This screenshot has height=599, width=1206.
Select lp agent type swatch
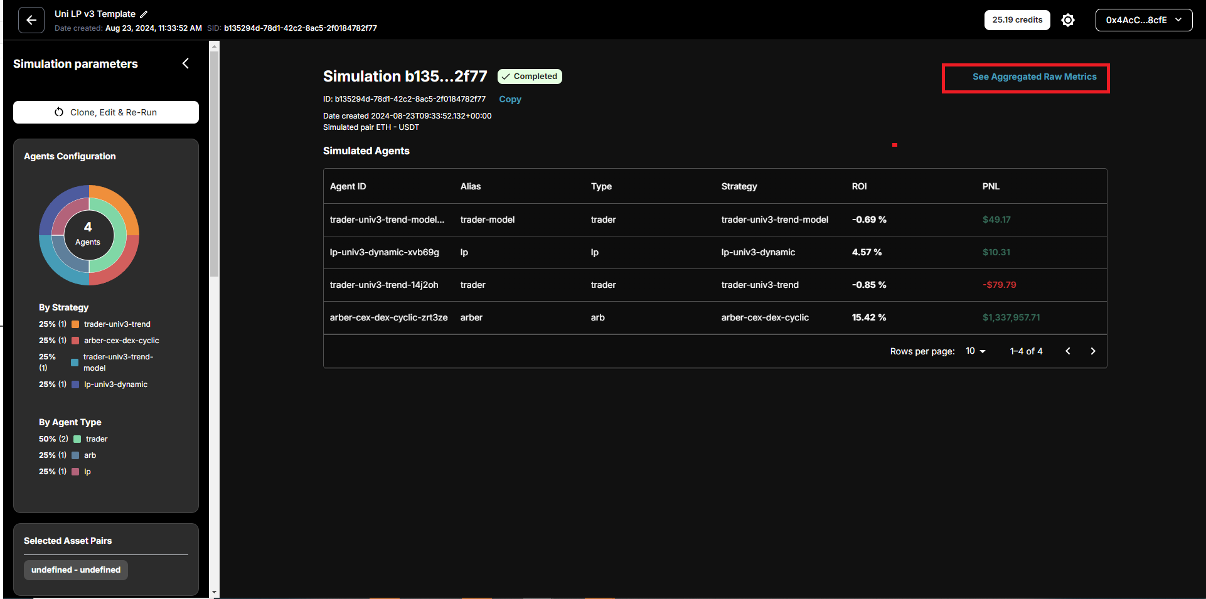click(75, 472)
